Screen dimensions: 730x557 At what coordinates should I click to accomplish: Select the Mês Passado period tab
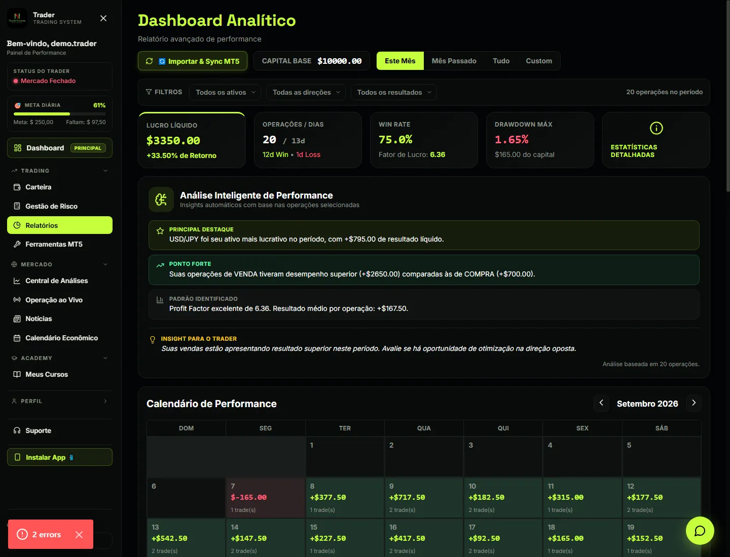pyautogui.click(x=454, y=61)
